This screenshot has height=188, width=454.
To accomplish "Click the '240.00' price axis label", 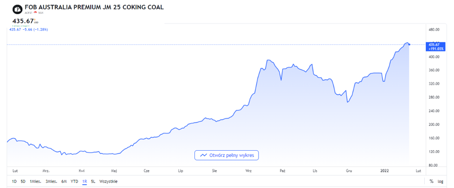I will [x=434, y=111].
